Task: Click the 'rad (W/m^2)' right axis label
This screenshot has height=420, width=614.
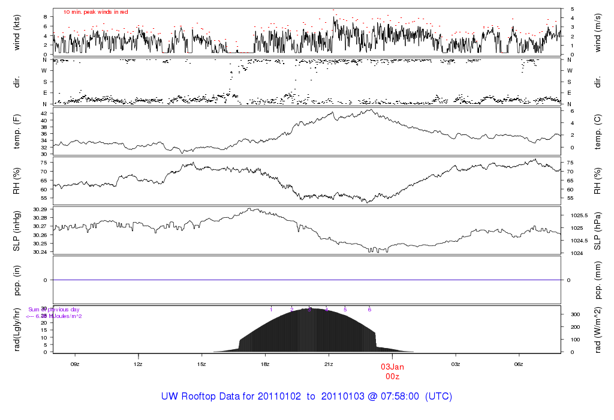Action: (598, 329)
